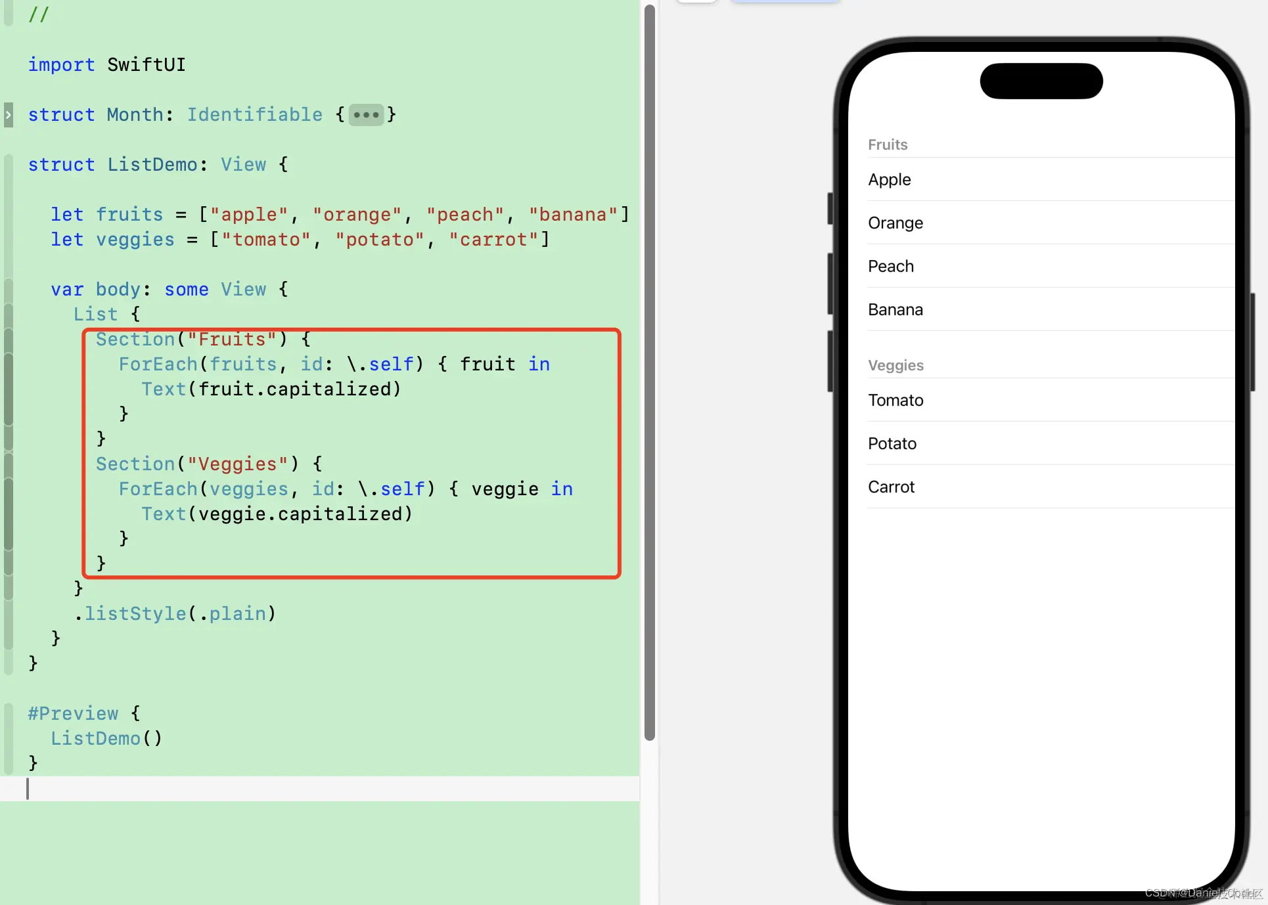Viewport: 1268px width, 905px height.
Task: Click the ellipsis placeholder in Month struct
Action: point(366,115)
